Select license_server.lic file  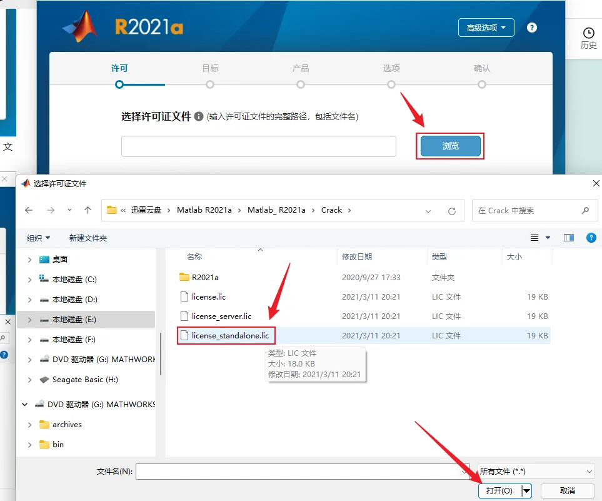(x=221, y=316)
